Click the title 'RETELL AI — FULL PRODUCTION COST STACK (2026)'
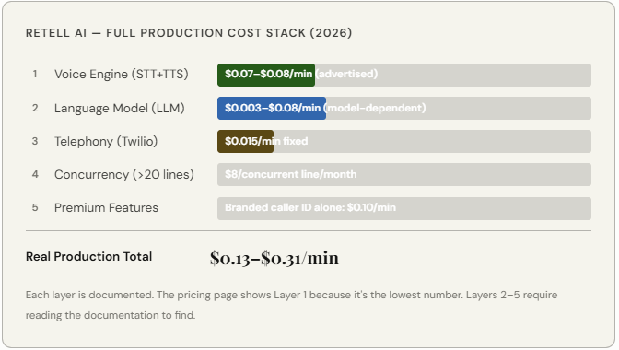Image resolution: width=619 pixels, height=350 pixels. pyautogui.click(x=189, y=33)
